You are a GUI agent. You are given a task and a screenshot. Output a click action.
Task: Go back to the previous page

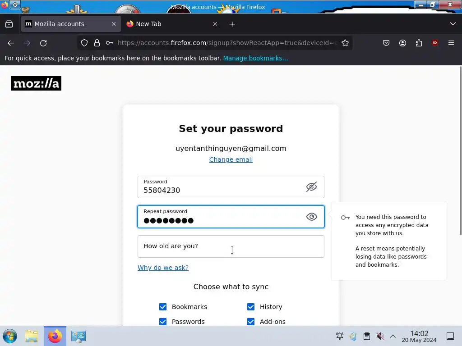[x=11, y=43]
